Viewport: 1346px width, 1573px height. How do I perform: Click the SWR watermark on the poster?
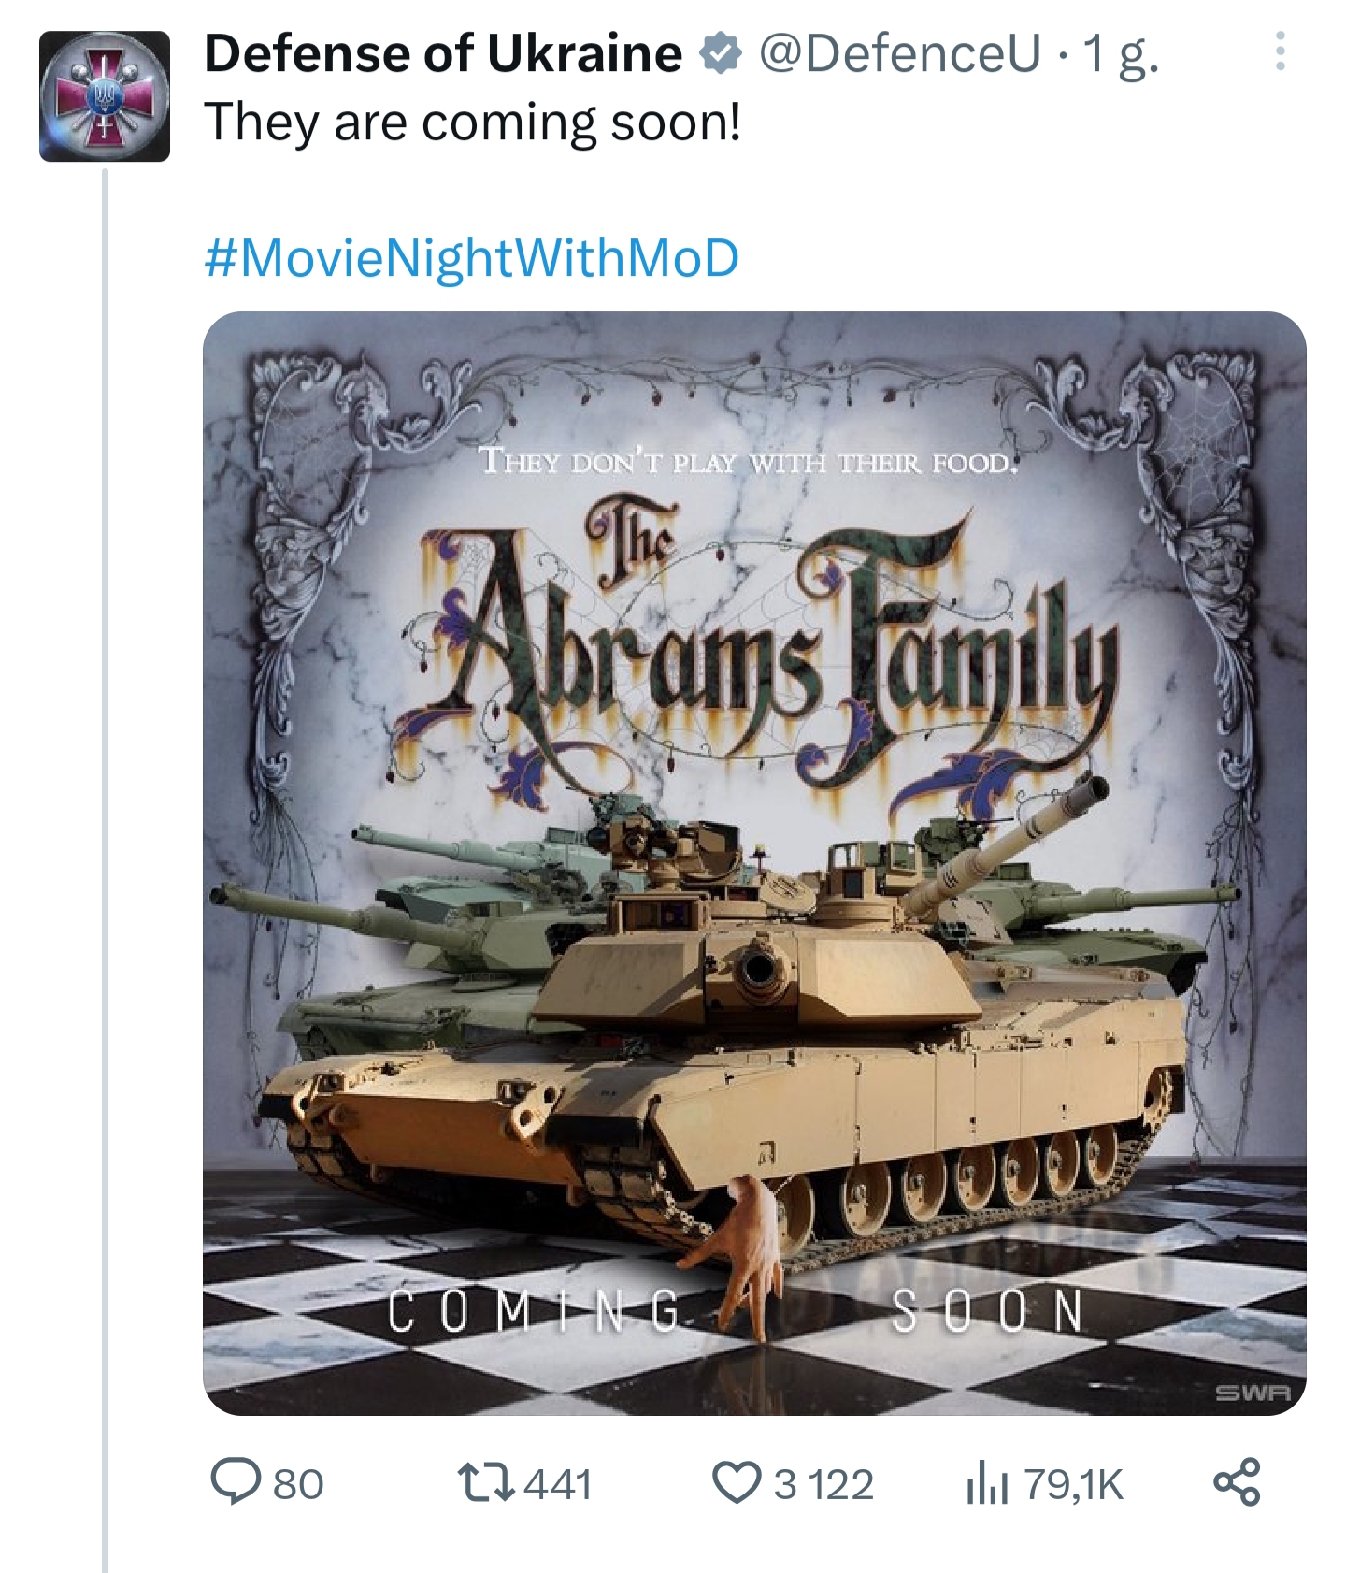[1253, 1393]
